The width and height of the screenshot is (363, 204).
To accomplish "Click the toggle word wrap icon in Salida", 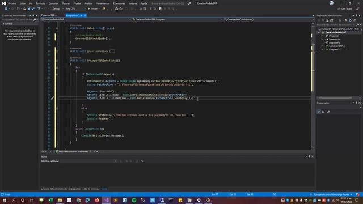I will point(142,161).
